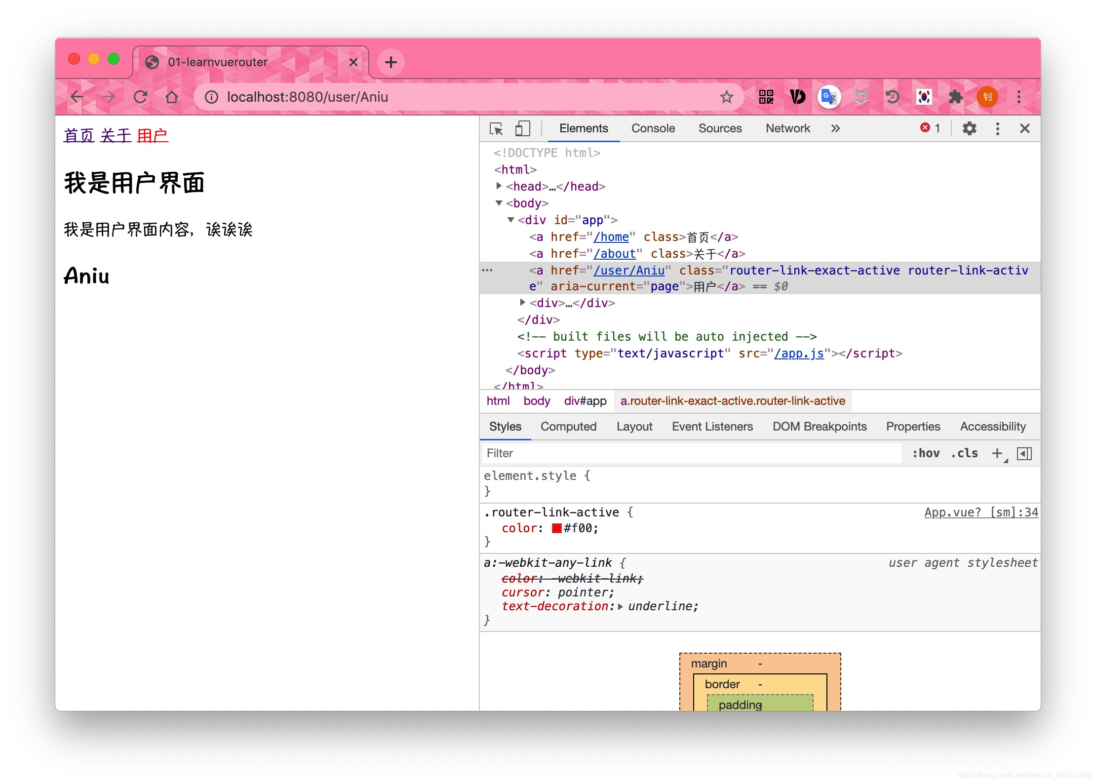Open the error count indicator

point(930,128)
